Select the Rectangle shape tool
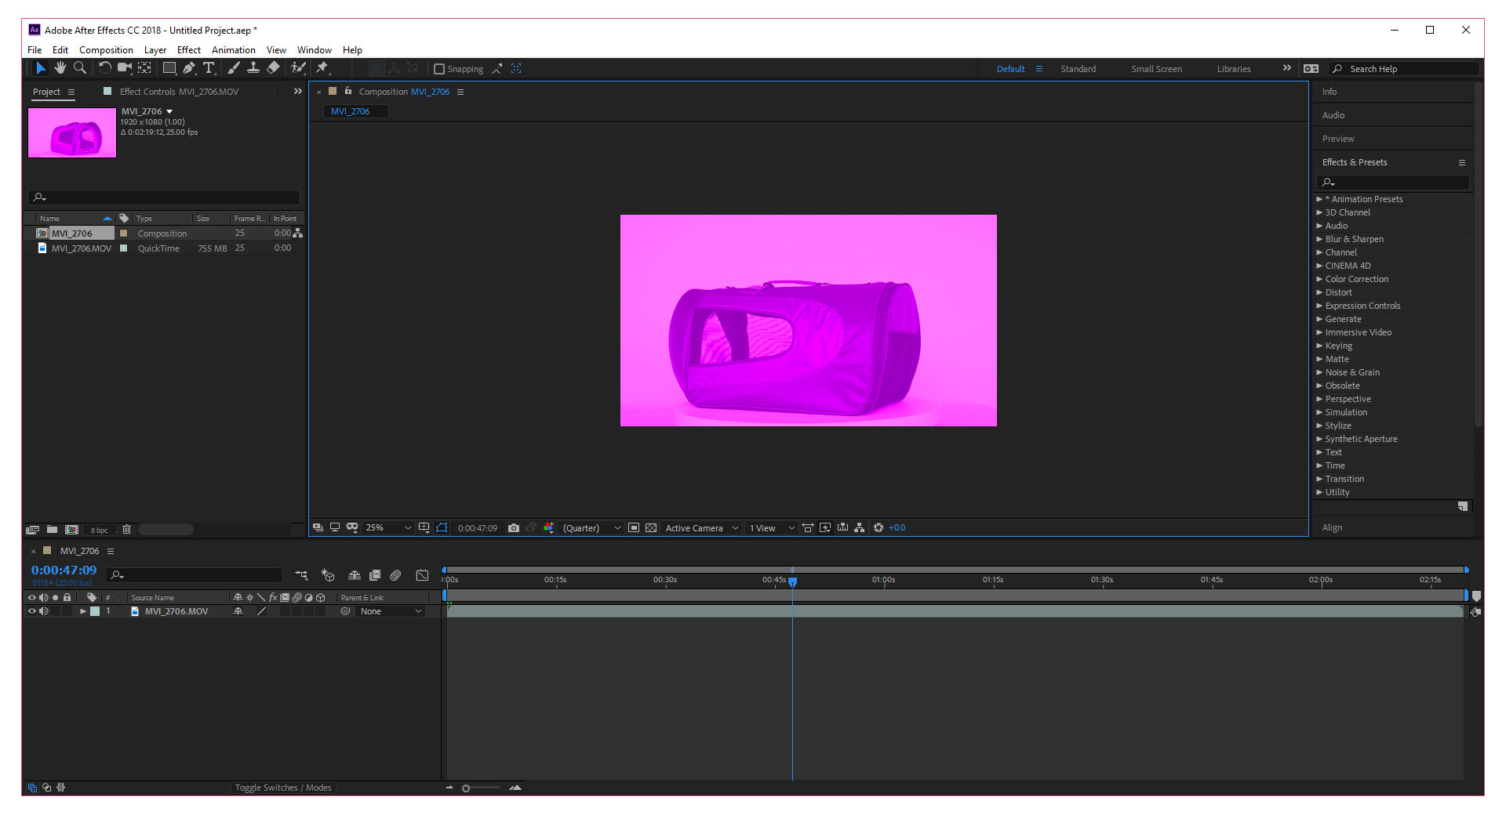Image resolution: width=1506 pixels, height=815 pixels. pyautogui.click(x=169, y=68)
